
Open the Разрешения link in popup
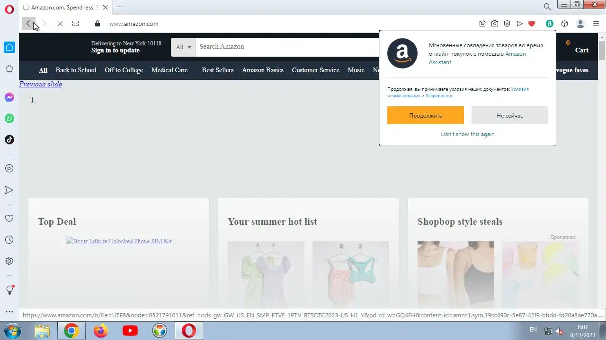click(x=438, y=96)
